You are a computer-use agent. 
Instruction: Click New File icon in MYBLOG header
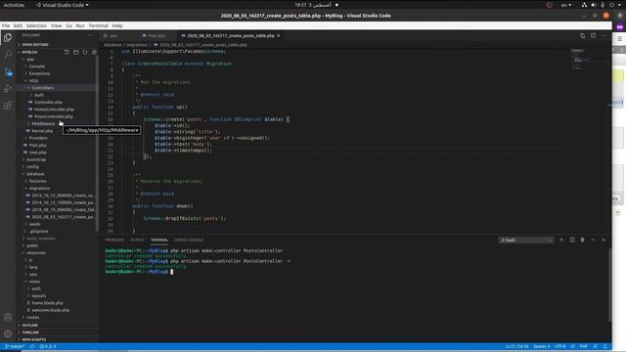pos(67,52)
